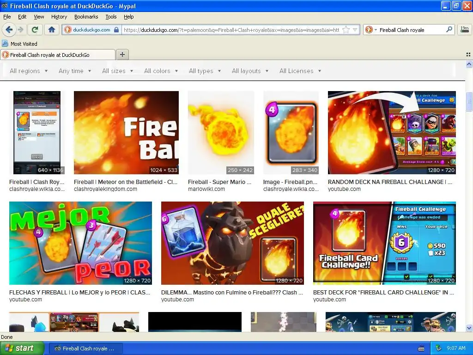Click the scrollbar down arrow

pyautogui.click(x=469, y=328)
